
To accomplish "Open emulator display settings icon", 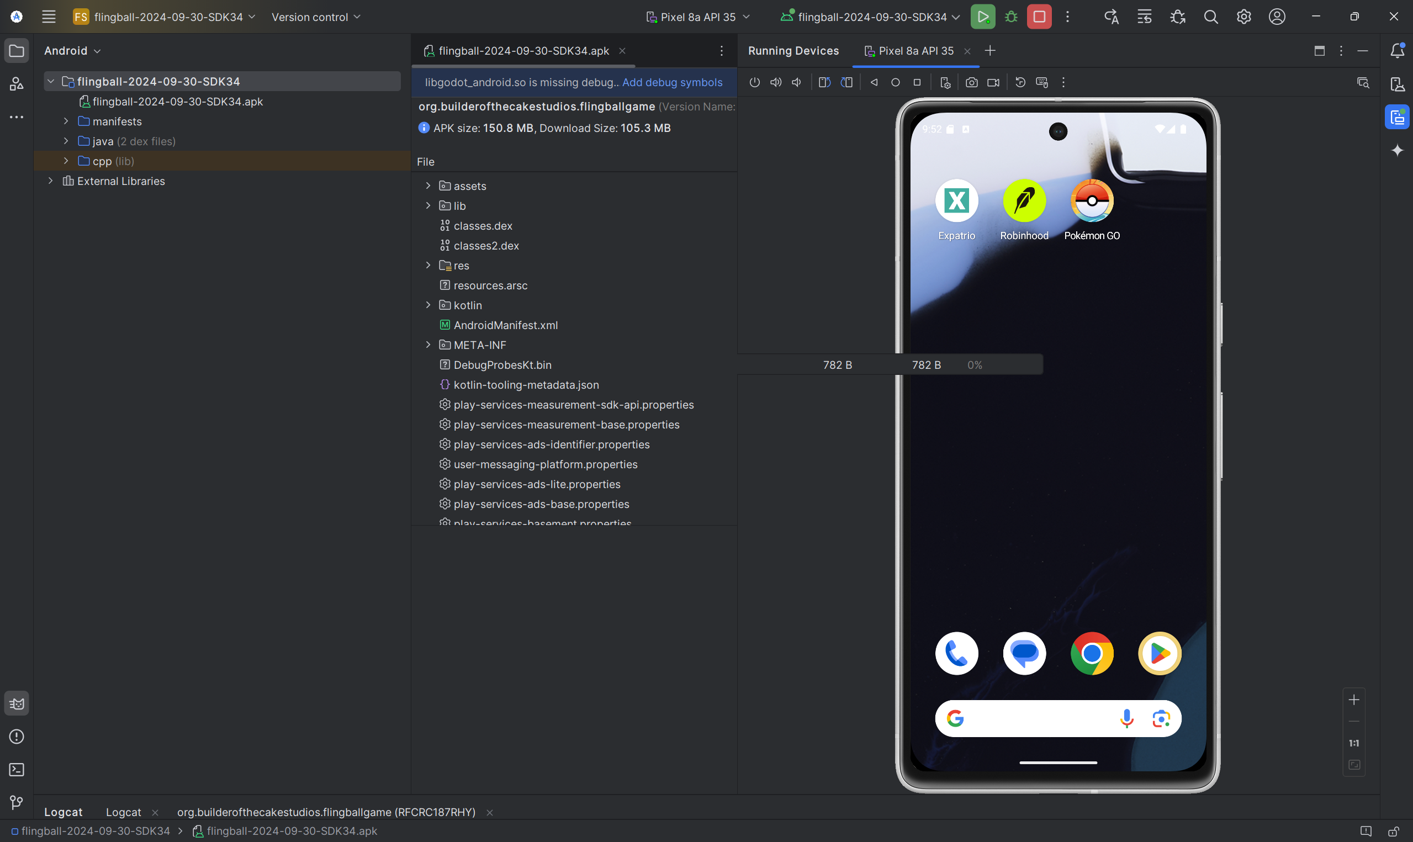I will [945, 83].
